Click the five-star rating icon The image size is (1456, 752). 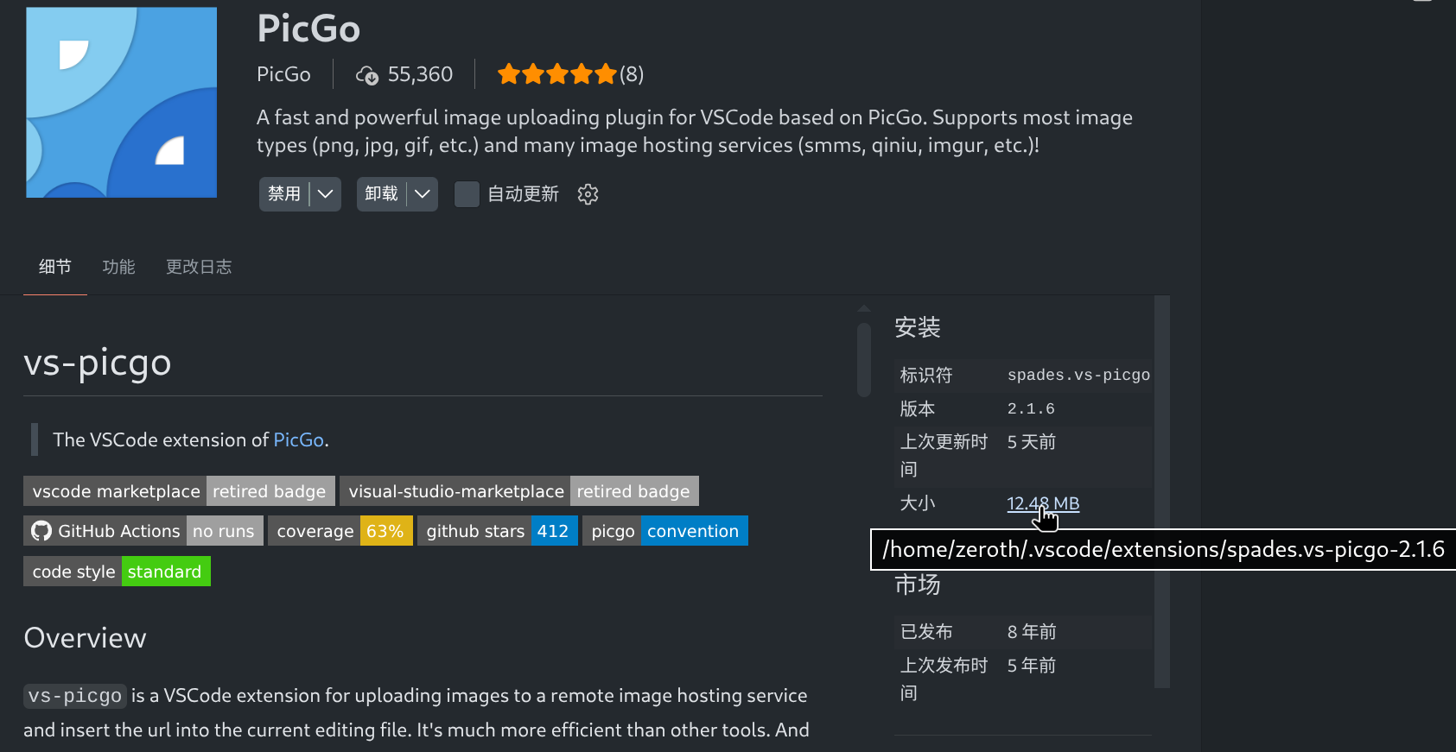557,74
